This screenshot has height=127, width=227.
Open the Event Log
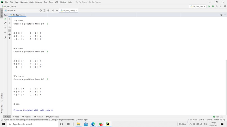[218, 117]
